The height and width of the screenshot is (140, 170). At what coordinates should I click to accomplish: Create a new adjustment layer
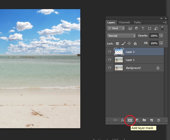click(x=137, y=120)
